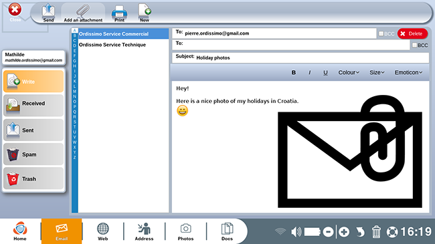This screenshot has height=244, width=435.
Task: Click the zoom in plus icon in the status bar
Action: coord(344,232)
